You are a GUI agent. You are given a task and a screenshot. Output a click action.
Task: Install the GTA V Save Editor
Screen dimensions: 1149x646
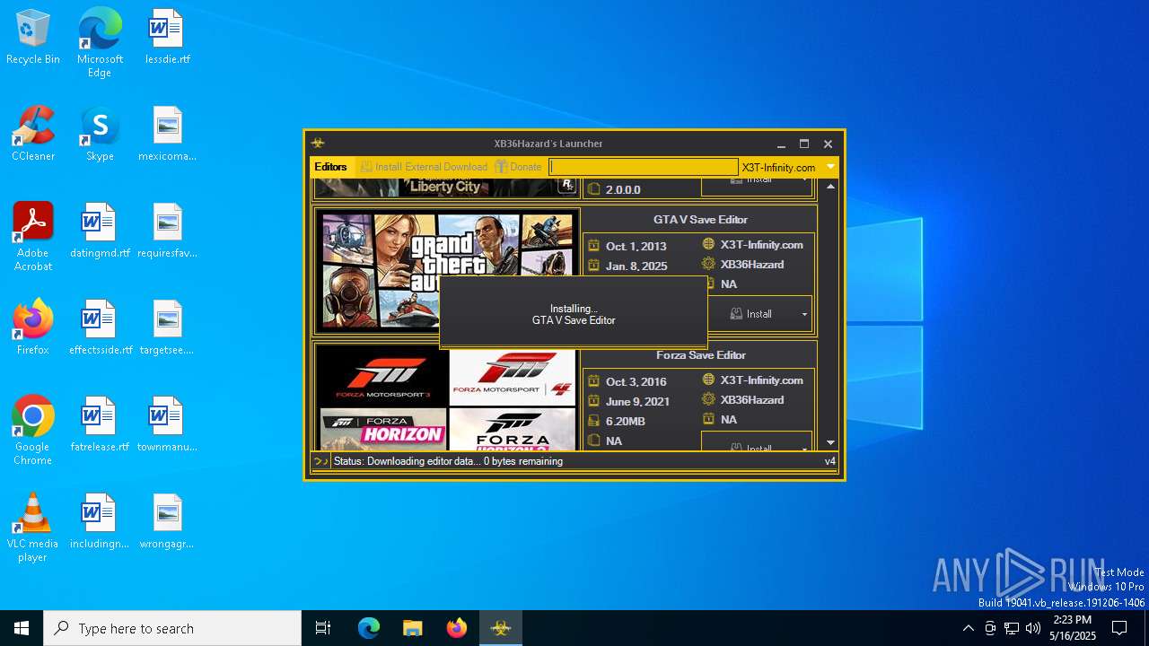(x=750, y=314)
